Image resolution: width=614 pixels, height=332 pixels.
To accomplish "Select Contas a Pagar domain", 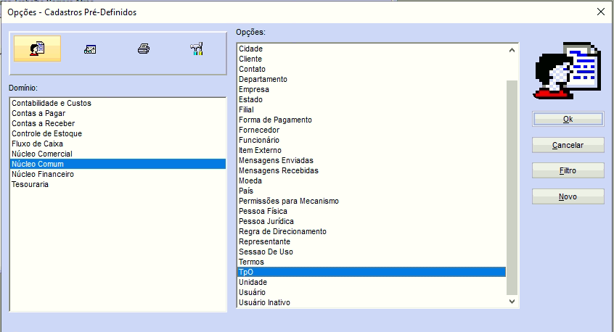I will [x=118, y=113].
